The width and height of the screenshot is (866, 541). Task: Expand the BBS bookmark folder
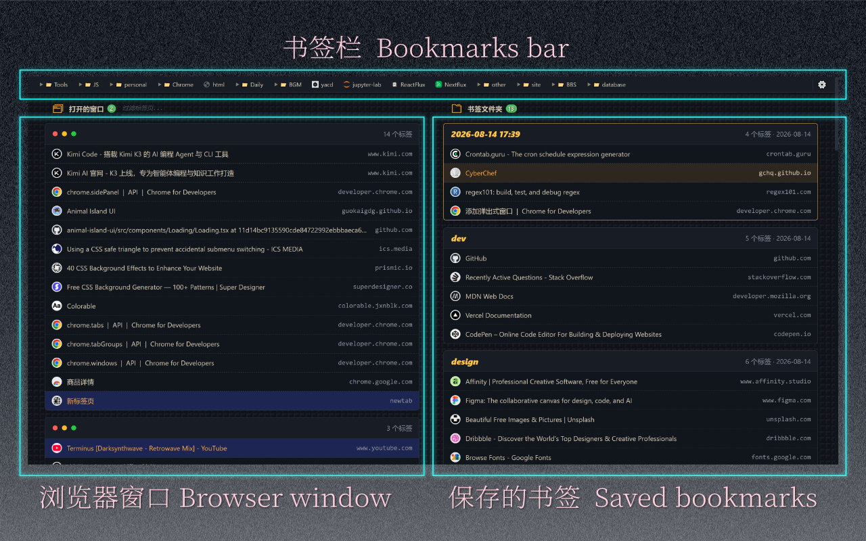point(564,85)
